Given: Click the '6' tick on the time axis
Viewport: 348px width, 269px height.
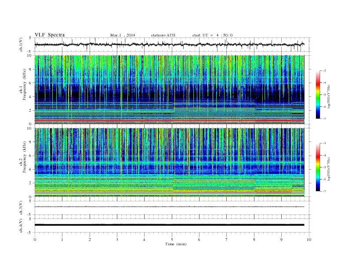Looking at the screenshot, I should click(199, 240).
